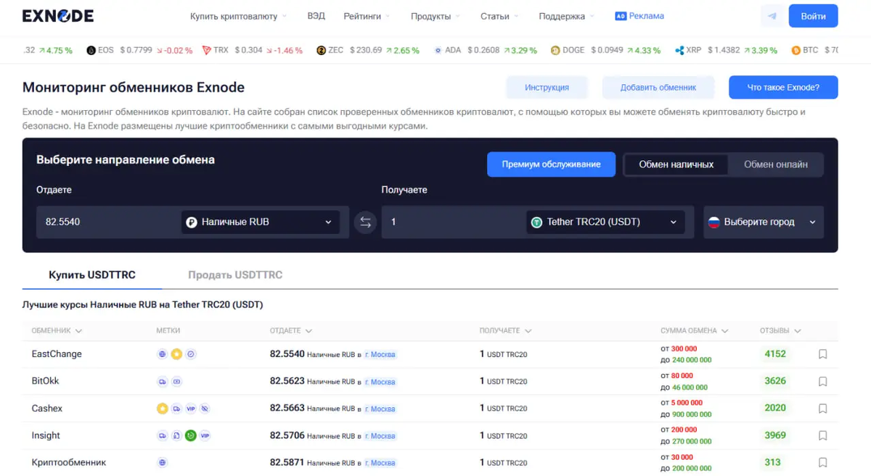871x476 pixels.
Task: Expand the Поддержка menu
Action: 566,16
